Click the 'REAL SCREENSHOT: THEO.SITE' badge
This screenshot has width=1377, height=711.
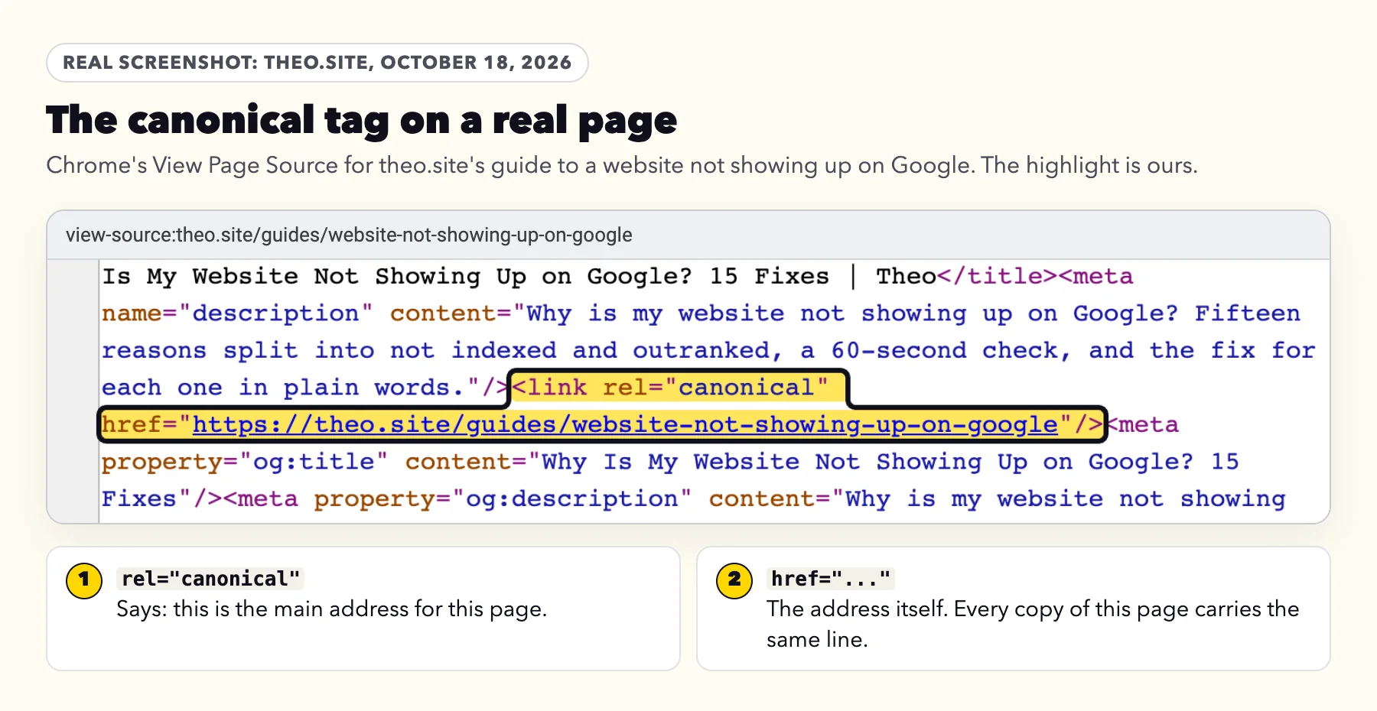[317, 63]
